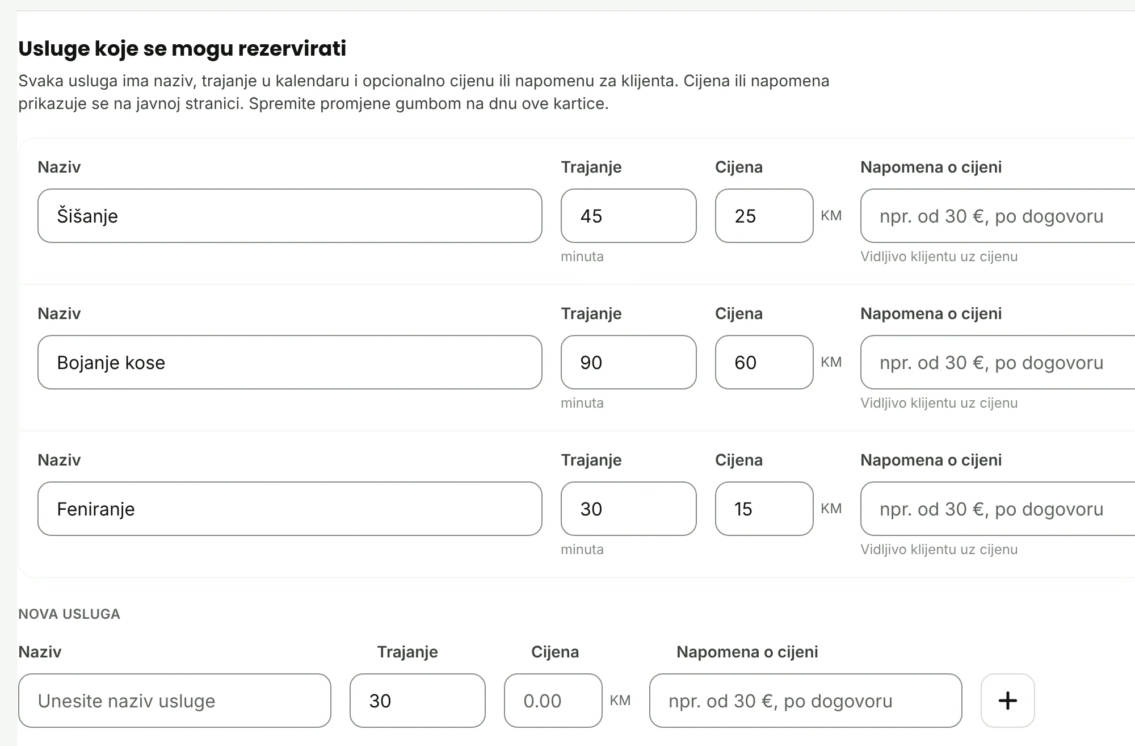Image resolution: width=1135 pixels, height=746 pixels.
Task: Click KM label in the new service row
Action: (x=620, y=701)
